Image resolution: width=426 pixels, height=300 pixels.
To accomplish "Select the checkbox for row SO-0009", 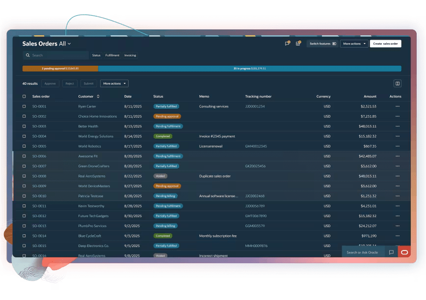I will tap(24, 186).
